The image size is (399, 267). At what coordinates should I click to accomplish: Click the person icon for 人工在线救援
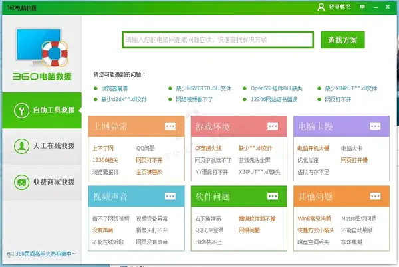click(21, 146)
